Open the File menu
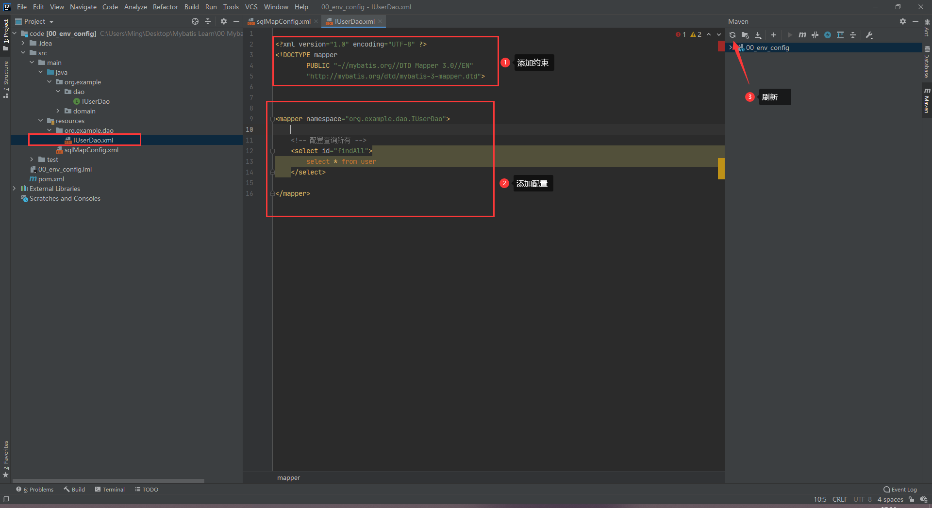This screenshot has width=932, height=508. pyautogui.click(x=22, y=7)
